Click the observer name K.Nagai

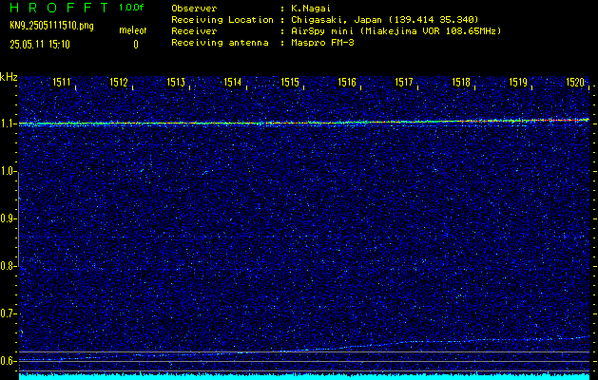[x=311, y=9]
